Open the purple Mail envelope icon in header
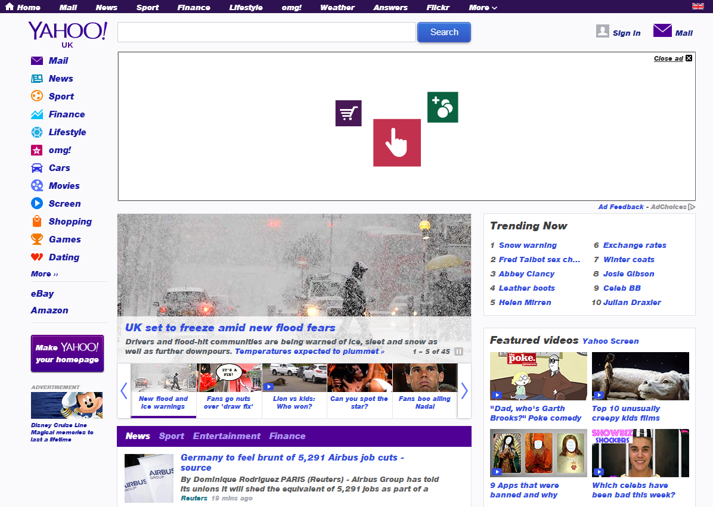 [662, 30]
